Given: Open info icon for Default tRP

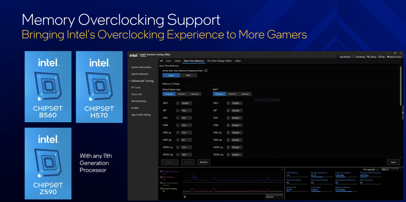Looking at the screenshot, I should [178, 110].
